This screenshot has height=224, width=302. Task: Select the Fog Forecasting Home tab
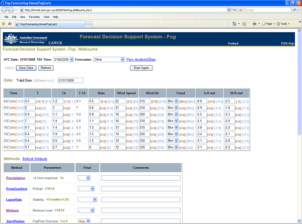[50, 24]
